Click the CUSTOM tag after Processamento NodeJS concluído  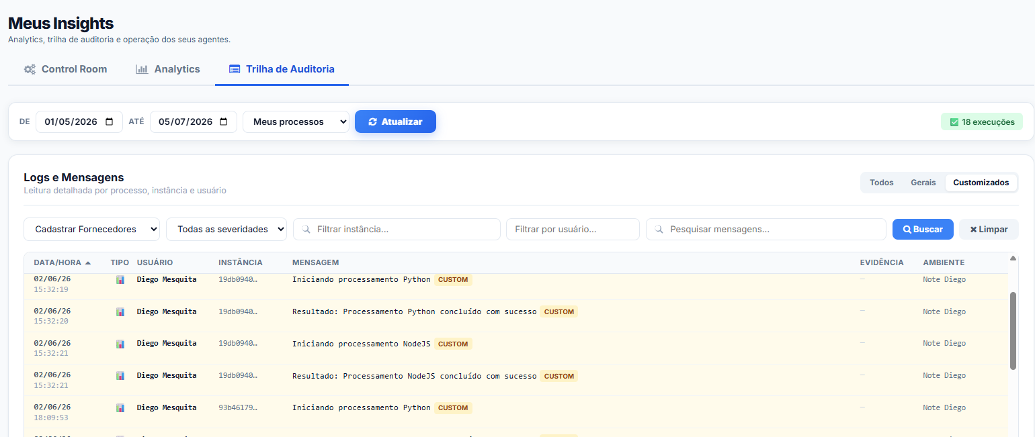[x=559, y=377]
